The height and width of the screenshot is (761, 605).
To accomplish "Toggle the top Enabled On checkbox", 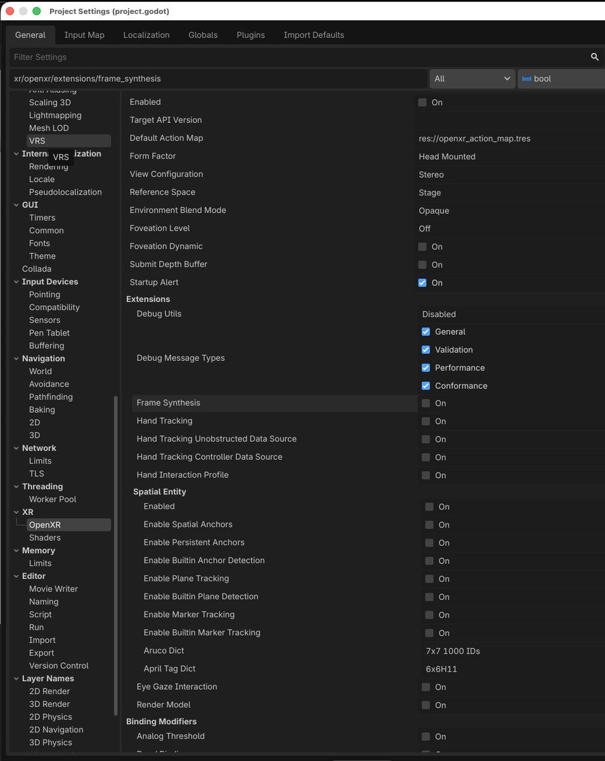I will click(x=422, y=102).
